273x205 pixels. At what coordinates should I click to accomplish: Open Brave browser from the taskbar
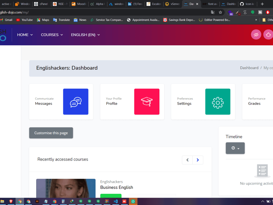[11, 201]
